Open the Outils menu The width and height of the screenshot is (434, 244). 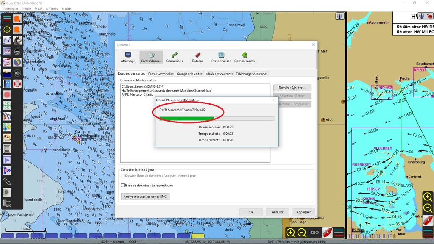click(x=52, y=9)
